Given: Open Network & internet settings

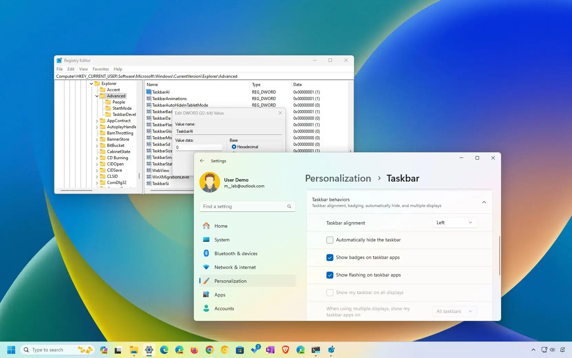Looking at the screenshot, I should tap(235, 267).
